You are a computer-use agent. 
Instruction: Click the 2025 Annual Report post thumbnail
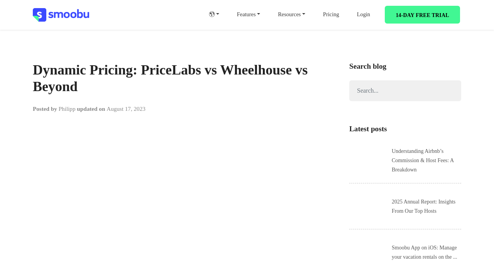367,206
